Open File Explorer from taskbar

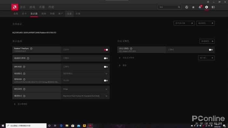(x=67, y=125)
